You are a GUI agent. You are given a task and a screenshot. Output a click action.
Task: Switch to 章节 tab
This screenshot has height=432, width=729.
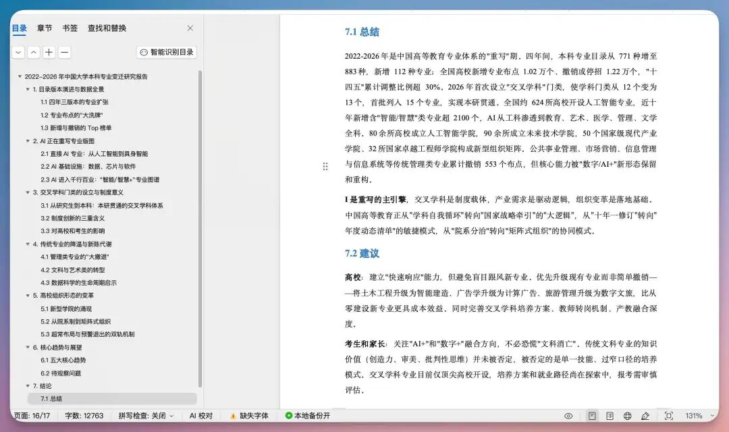click(45, 28)
